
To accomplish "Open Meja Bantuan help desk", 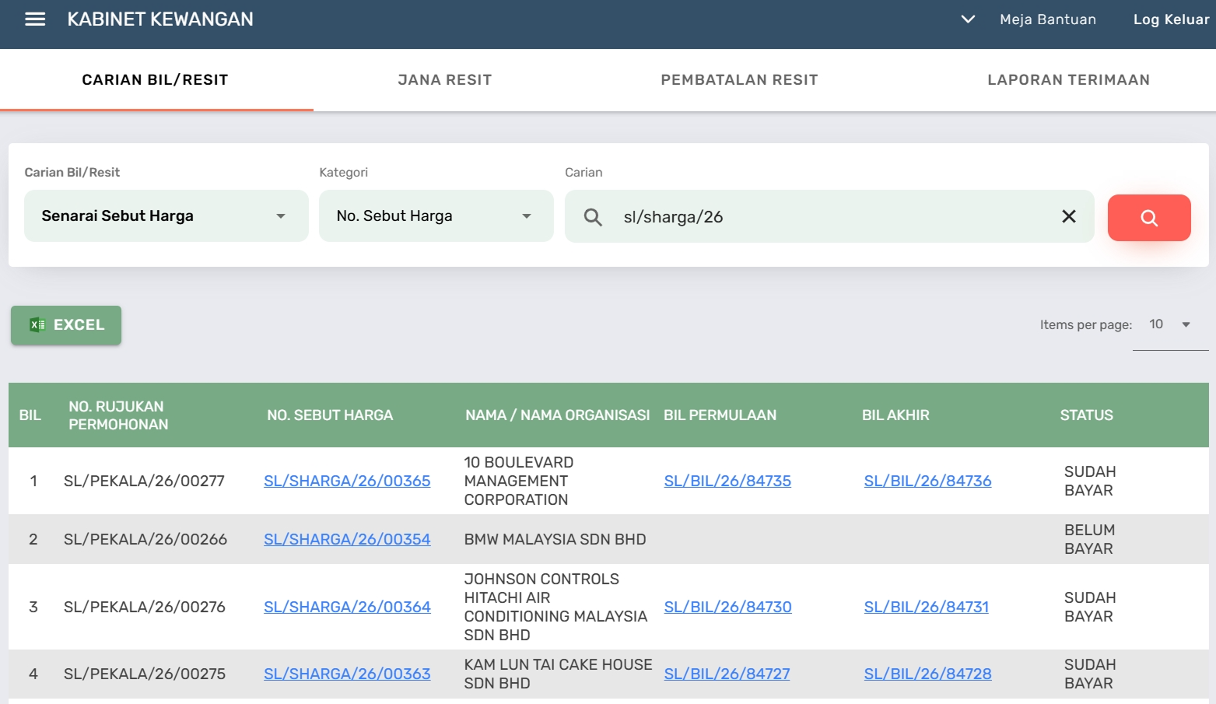I will (1048, 19).
